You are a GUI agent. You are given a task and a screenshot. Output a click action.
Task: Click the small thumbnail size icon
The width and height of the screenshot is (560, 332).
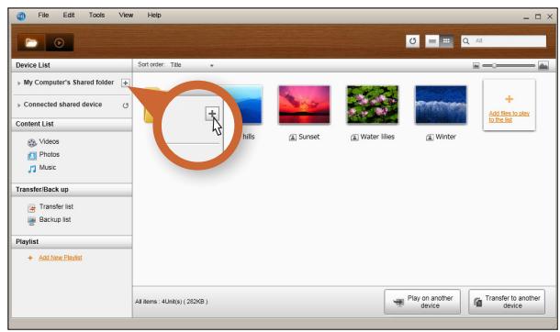pyautogui.click(x=476, y=66)
